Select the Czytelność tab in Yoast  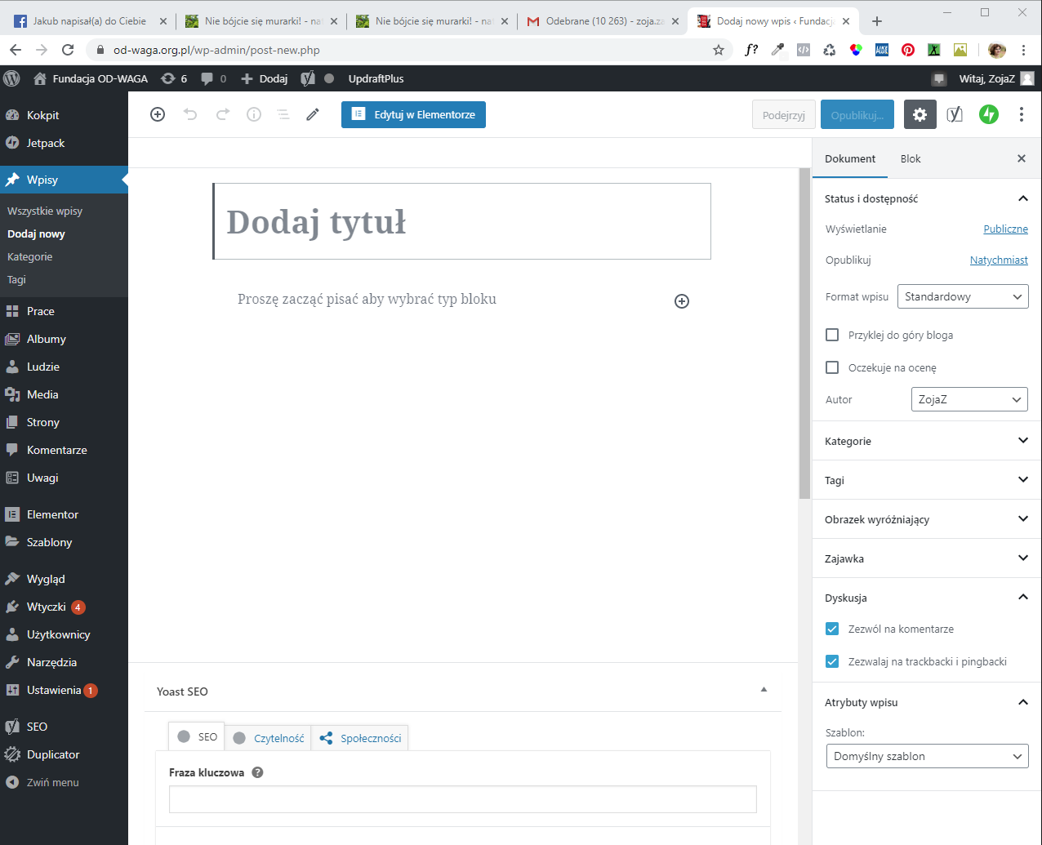tap(269, 738)
